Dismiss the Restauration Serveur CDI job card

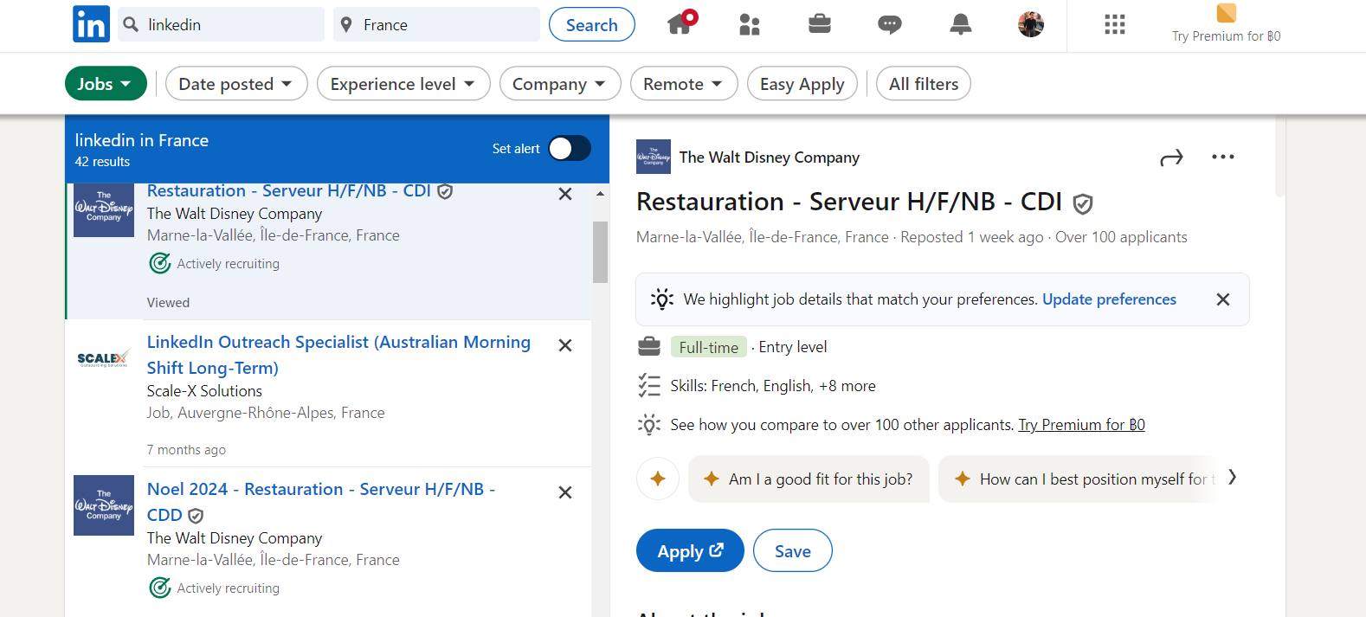(565, 194)
